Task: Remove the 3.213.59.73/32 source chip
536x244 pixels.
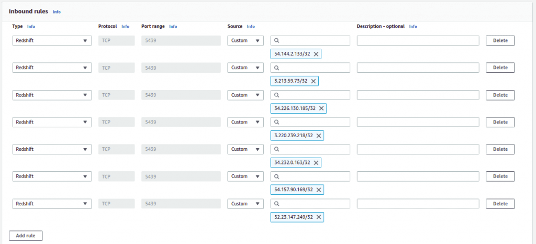Action: click(314, 81)
